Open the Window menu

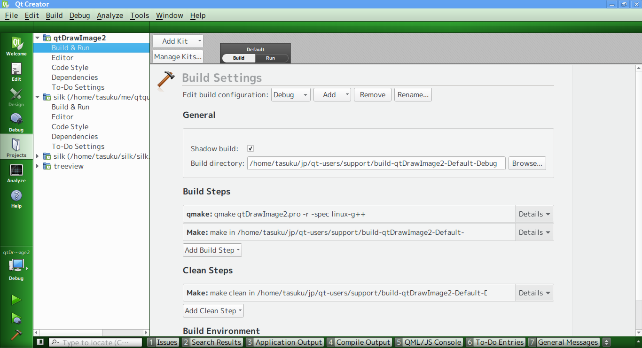click(x=170, y=15)
